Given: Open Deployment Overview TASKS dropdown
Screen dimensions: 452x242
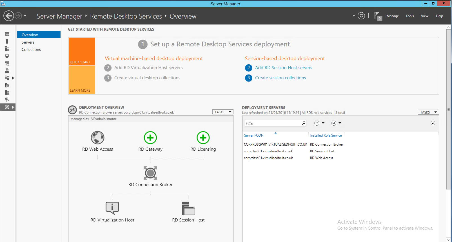Looking at the screenshot, I should coord(223,112).
